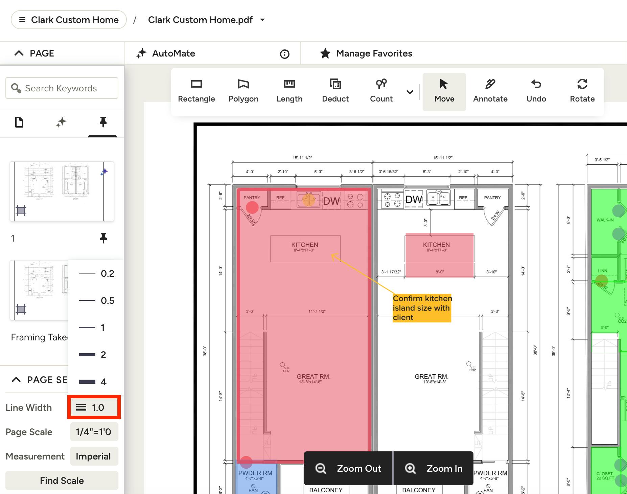Switch to the AutoMate sparkle tab
Viewport: 627px width, 494px height.
[x=61, y=122]
